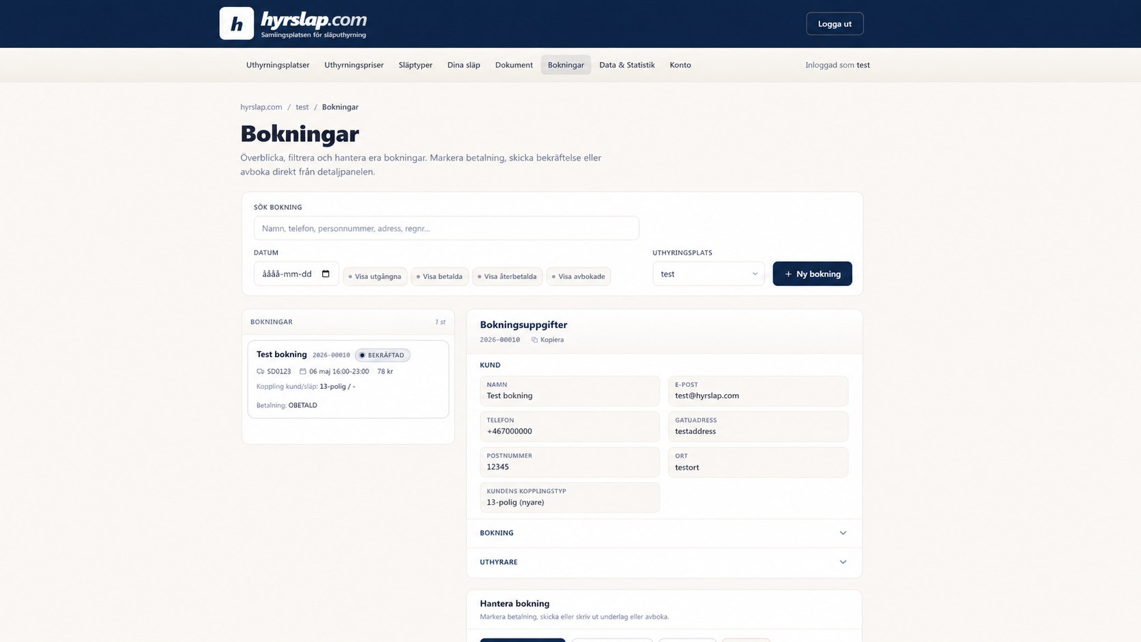Open Data & Statistik
The image size is (1141, 642).
(627, 65)
